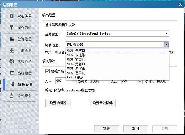Open the 淡出 value dropdown arrow
This screenshot has height=135, width=185.
tap(140, 81)
